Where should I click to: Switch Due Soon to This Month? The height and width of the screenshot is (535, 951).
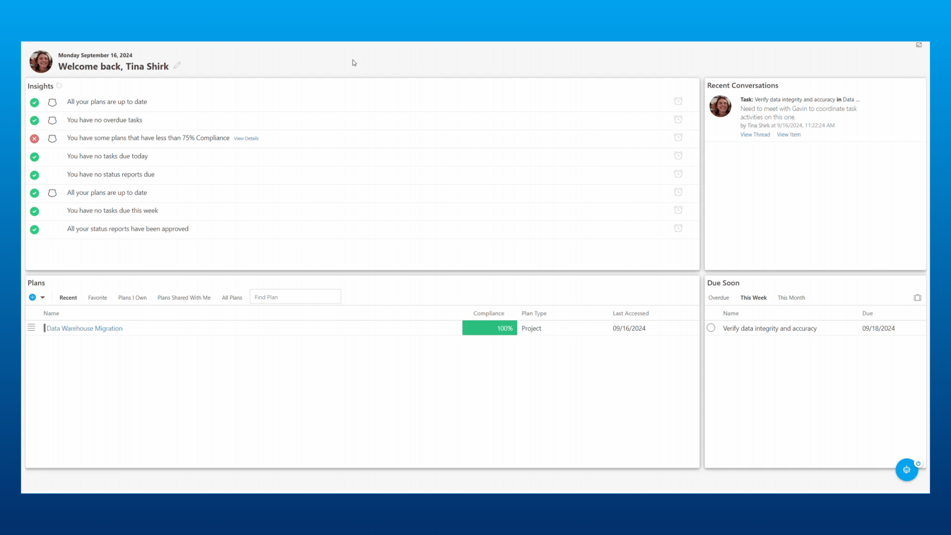pos(791,298)
